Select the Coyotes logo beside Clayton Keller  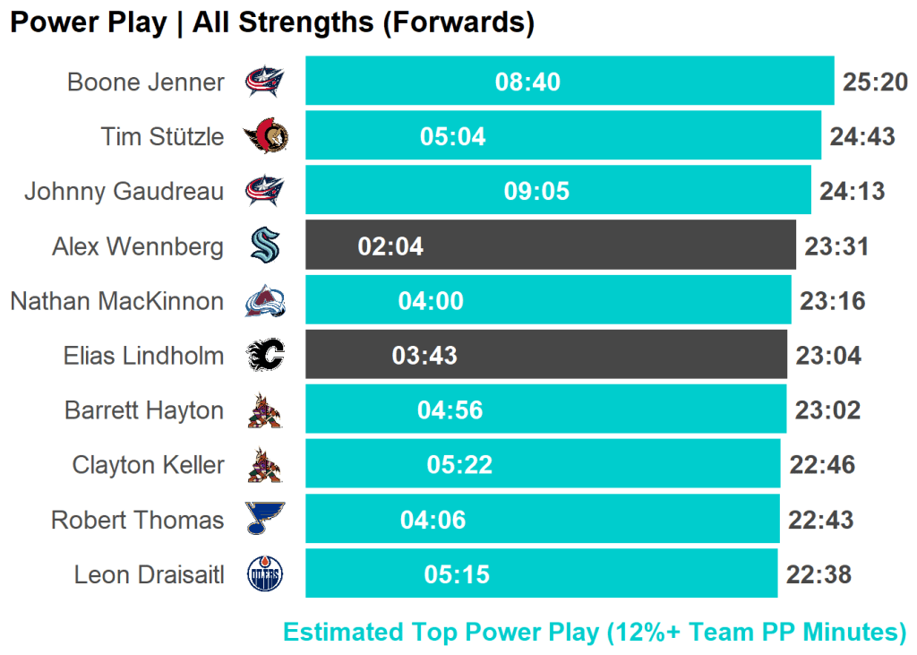click(x=265, y=465)
